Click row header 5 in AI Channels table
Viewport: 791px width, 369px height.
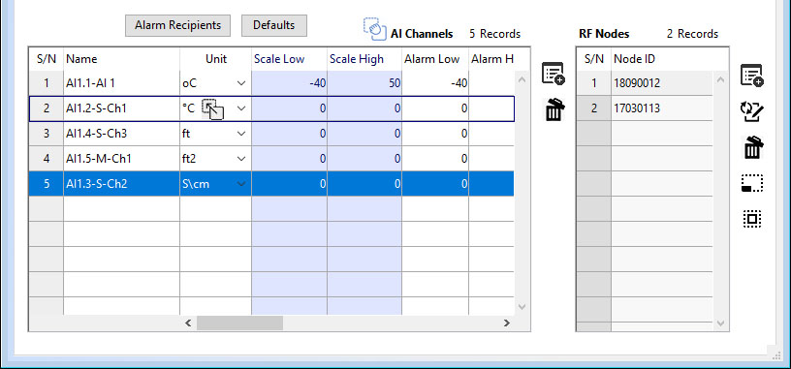[47, 184]
